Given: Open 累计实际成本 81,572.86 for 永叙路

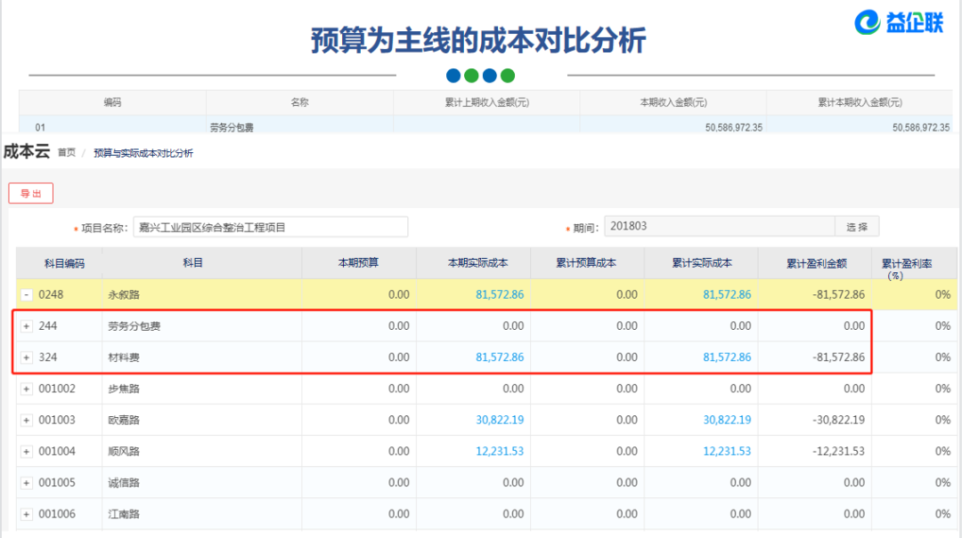Looking at the screenshot, I should point(727,294).
